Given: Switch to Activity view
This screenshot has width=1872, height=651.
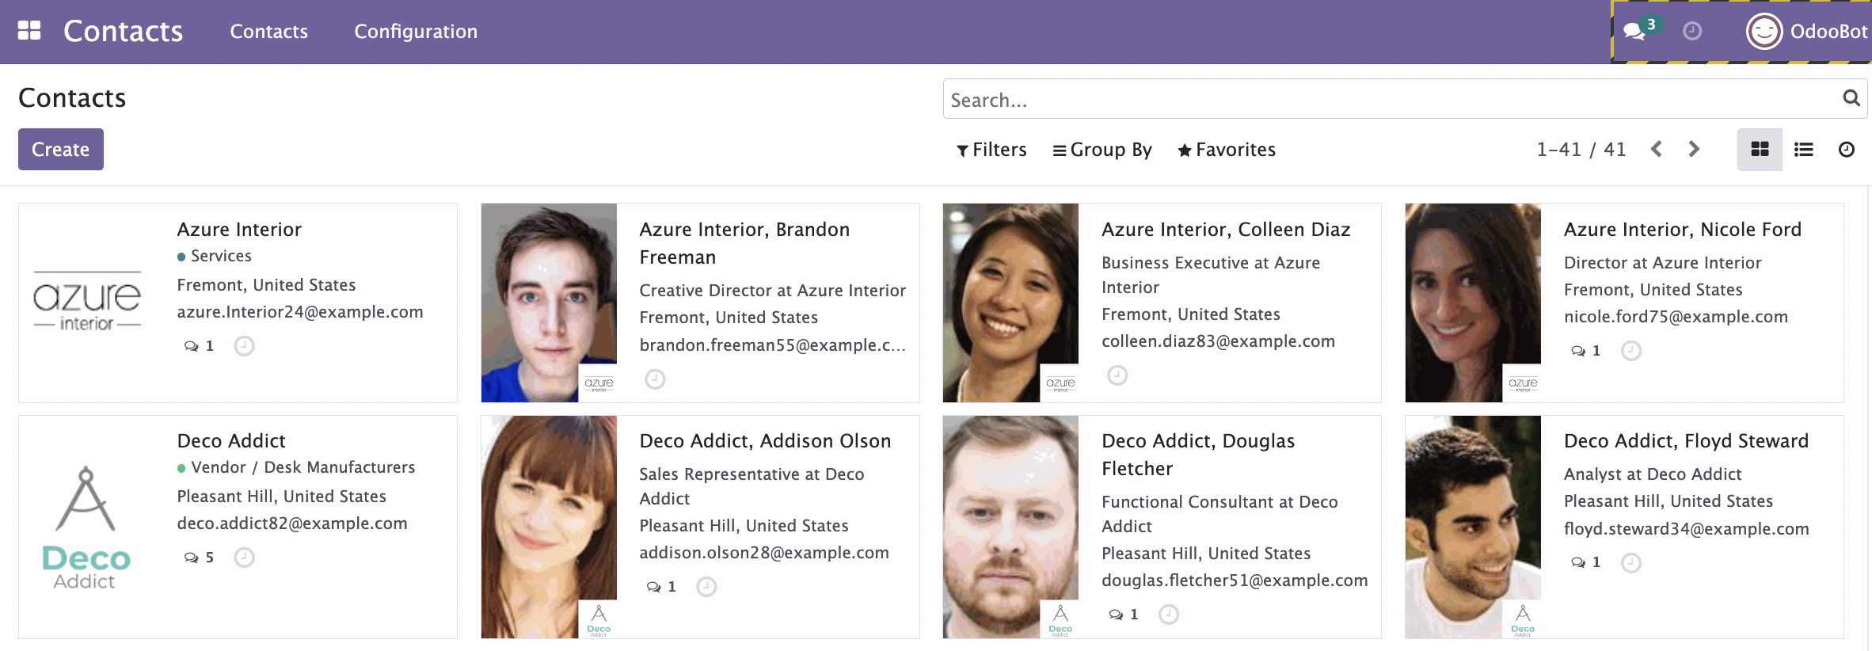Looking at the screenshot, I should click(x=1847, y=149).
